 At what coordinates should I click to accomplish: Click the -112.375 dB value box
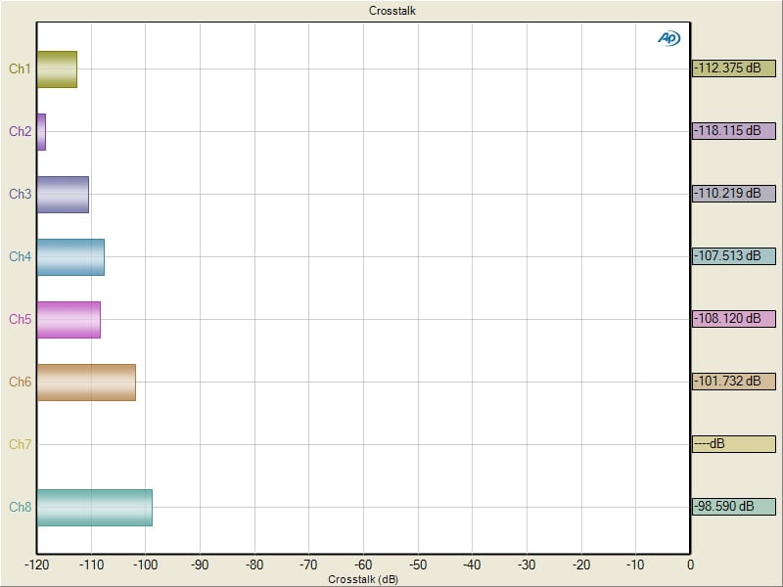733,68
